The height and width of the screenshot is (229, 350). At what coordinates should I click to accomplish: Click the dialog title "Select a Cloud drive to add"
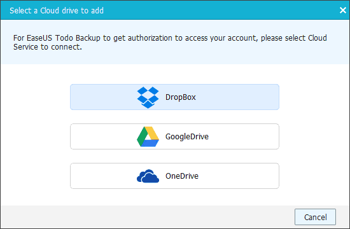tap(57, 10)
